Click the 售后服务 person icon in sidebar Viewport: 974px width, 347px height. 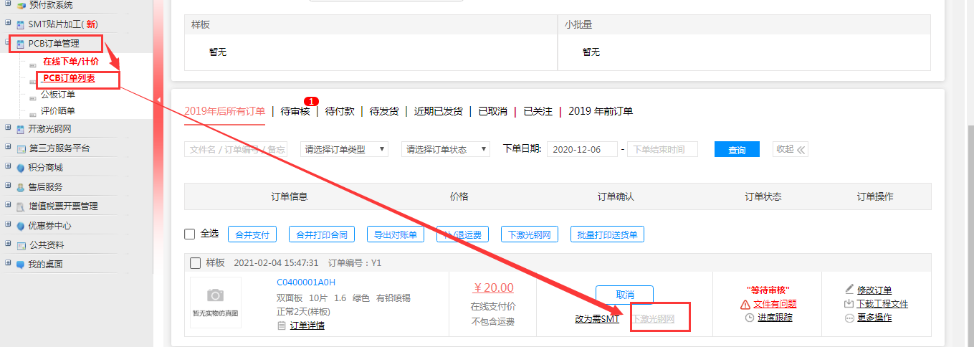tap(21, 187)
